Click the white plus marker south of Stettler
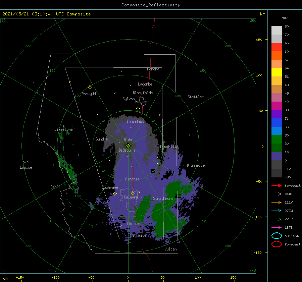 click(x=190, y=135)
